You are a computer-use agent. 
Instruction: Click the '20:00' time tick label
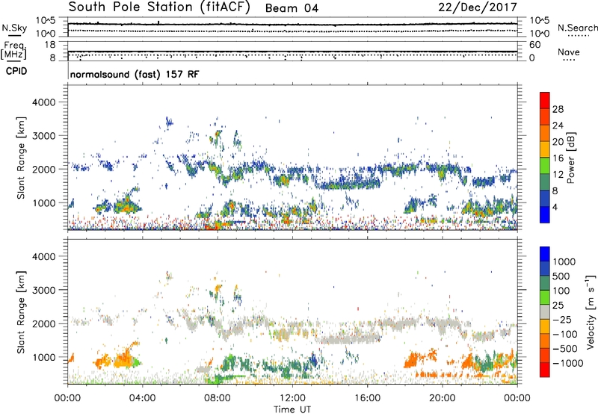click(442, 398)
